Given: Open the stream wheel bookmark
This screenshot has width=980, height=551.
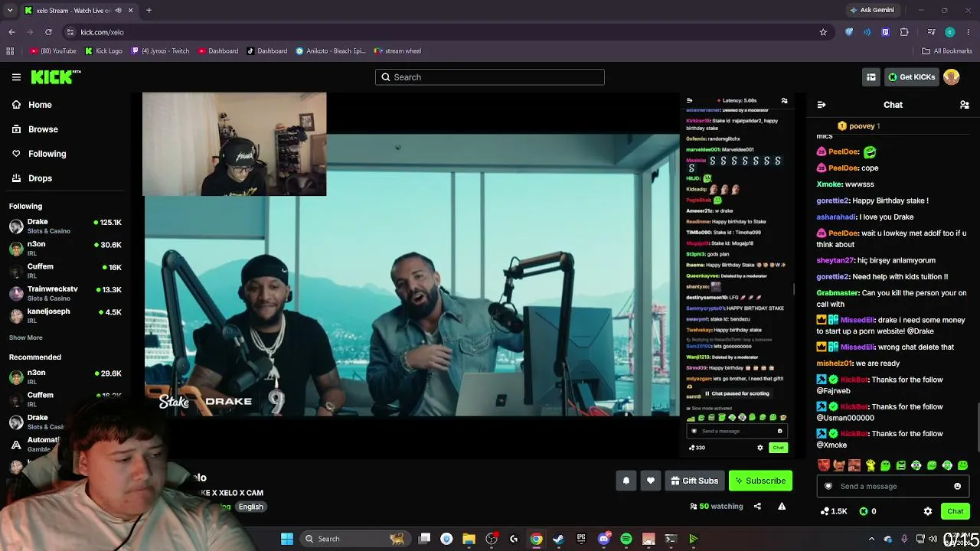Looking at the screenshot, I should point(397,51).
